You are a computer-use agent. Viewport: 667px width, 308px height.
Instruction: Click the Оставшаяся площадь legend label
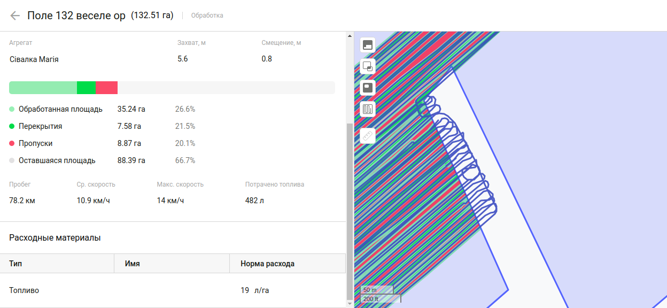tap(57, 160)
